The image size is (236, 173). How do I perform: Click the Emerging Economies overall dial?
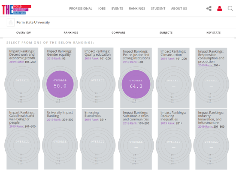[x=97, y=145]
